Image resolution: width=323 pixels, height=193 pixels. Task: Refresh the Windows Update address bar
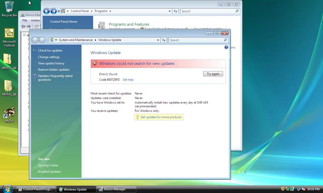pos(164,40)
